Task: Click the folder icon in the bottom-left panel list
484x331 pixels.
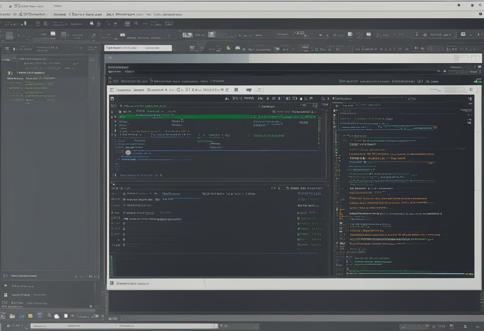Action: point(6,286)
